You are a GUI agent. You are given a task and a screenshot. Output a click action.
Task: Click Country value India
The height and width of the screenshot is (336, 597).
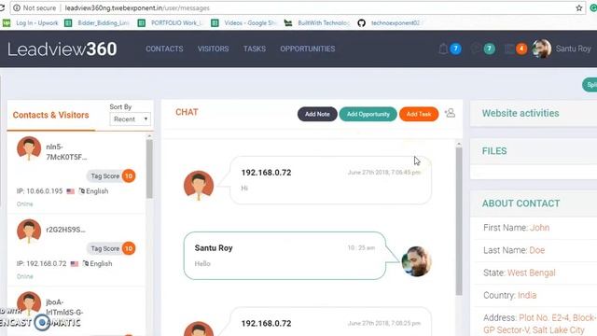527,295
